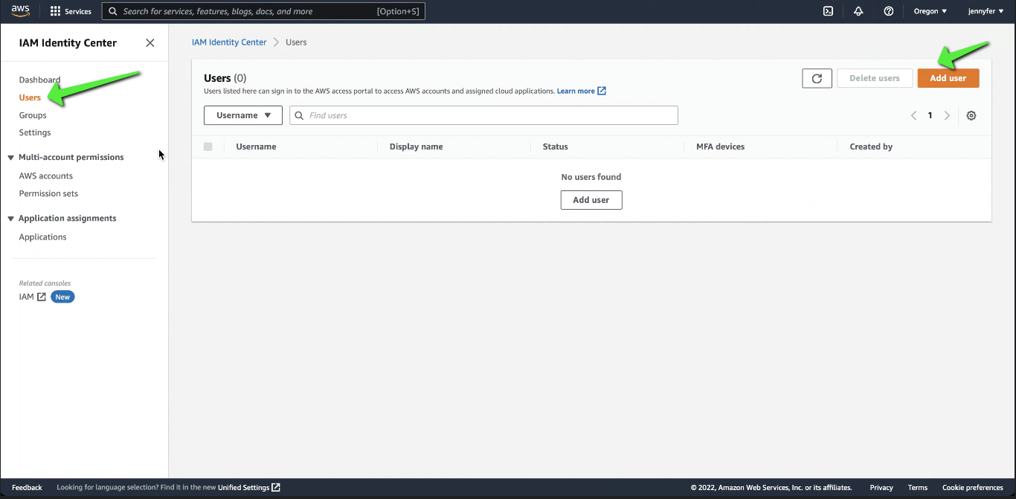Click the Display name column header
The image size is (1016, 499).
coord(416,147)
